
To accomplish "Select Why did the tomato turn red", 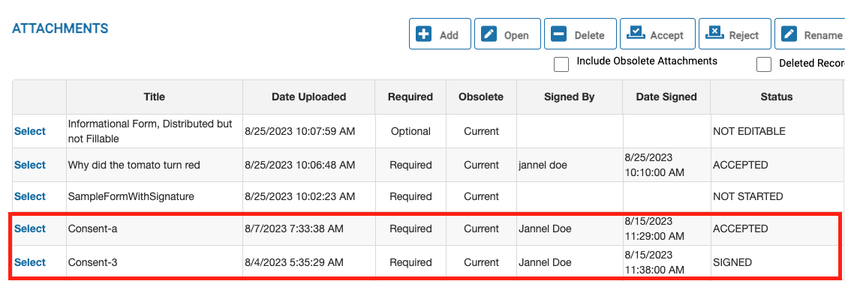I will click(29, 166).
